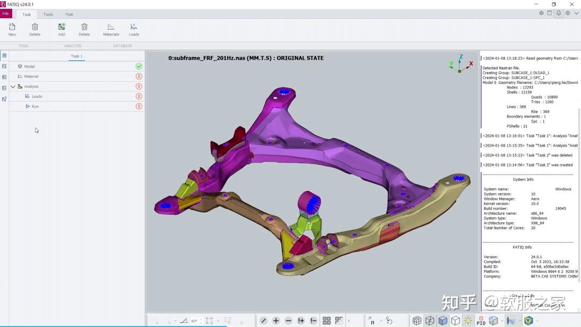
Task: Click the minus circle button in bottom toolbar
Action: click(x=288, y=321)
